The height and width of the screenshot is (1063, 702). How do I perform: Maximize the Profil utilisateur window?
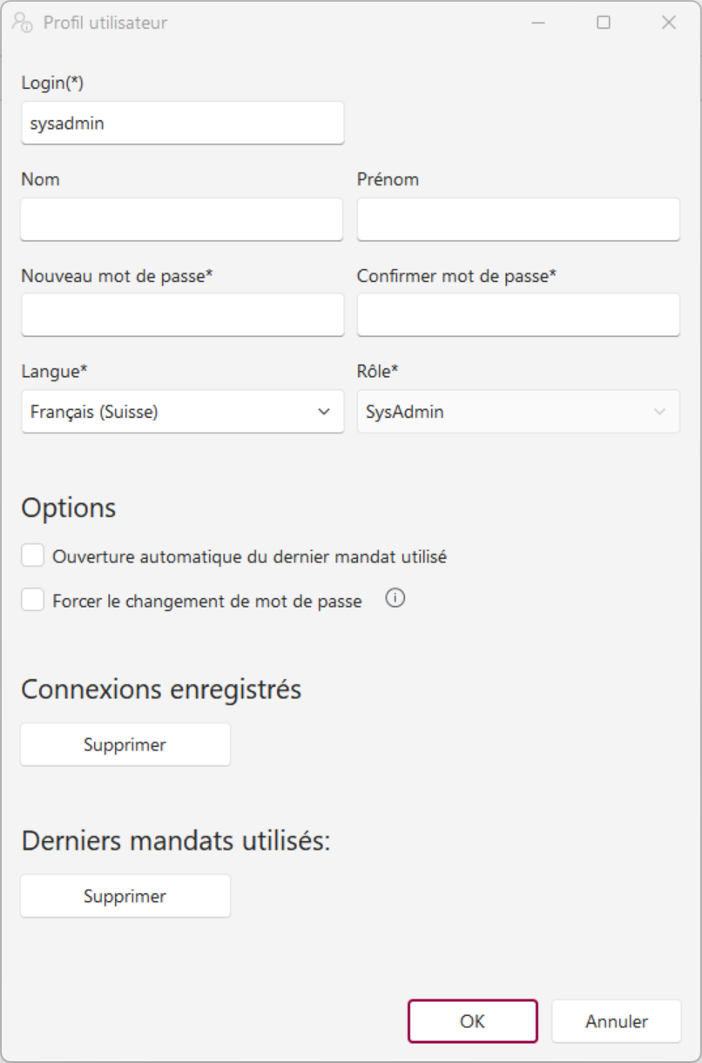pyautogui.click(x=604, y=23)
